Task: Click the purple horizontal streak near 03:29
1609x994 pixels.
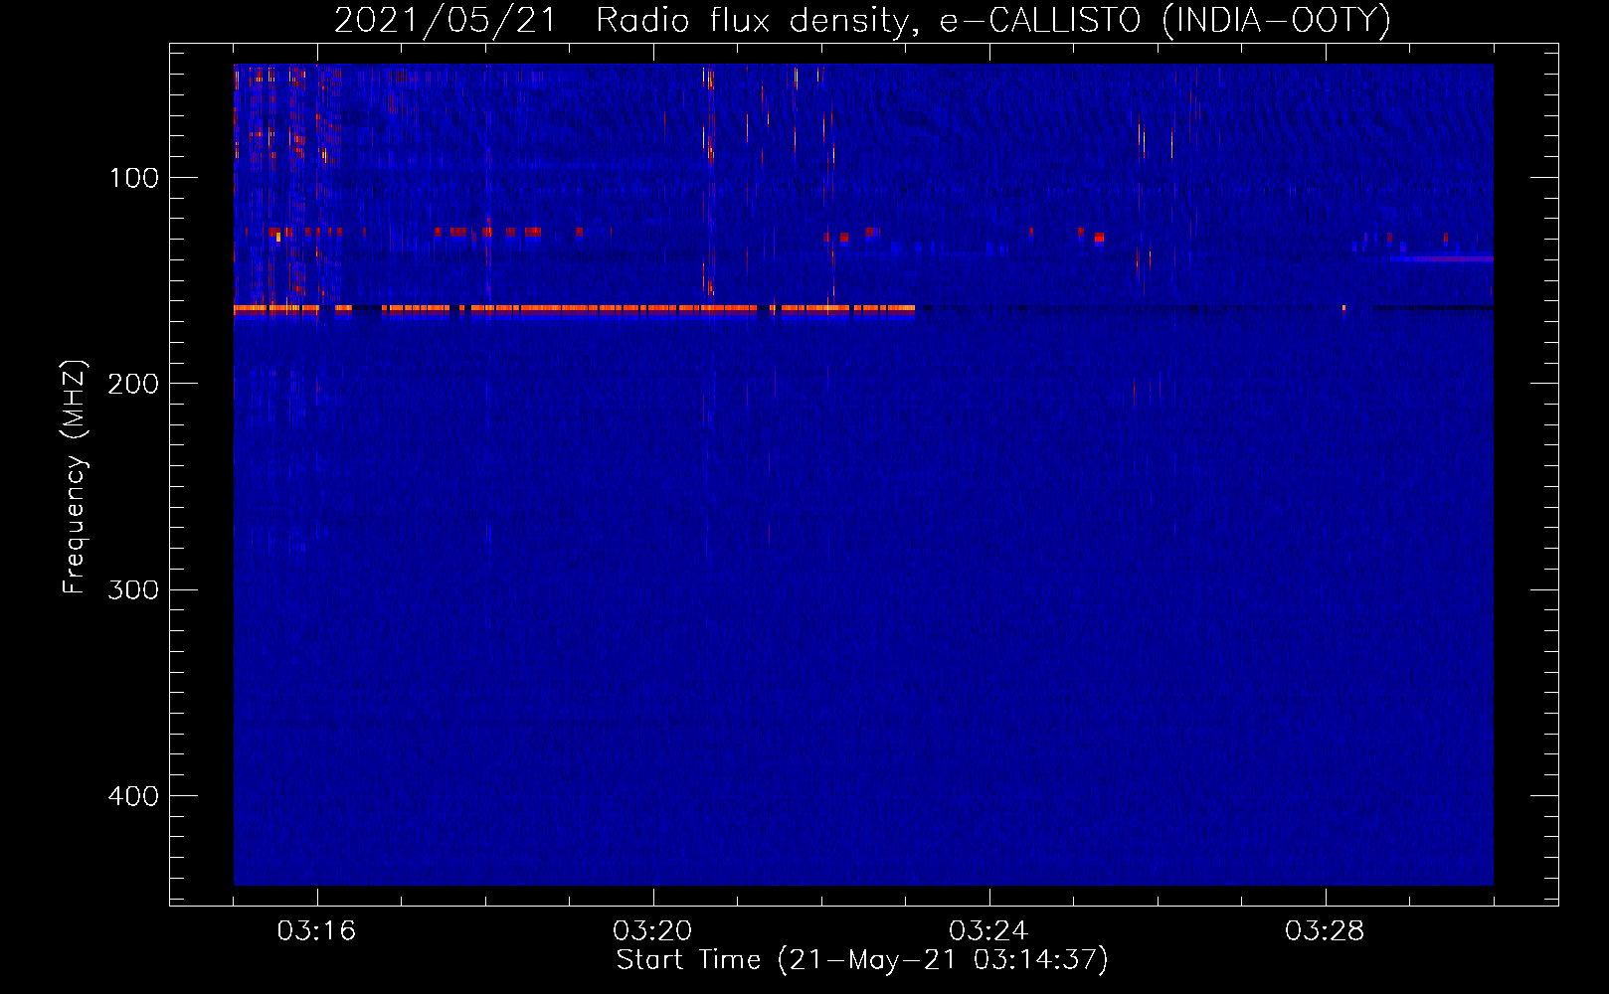Action: pos(1442,258)
